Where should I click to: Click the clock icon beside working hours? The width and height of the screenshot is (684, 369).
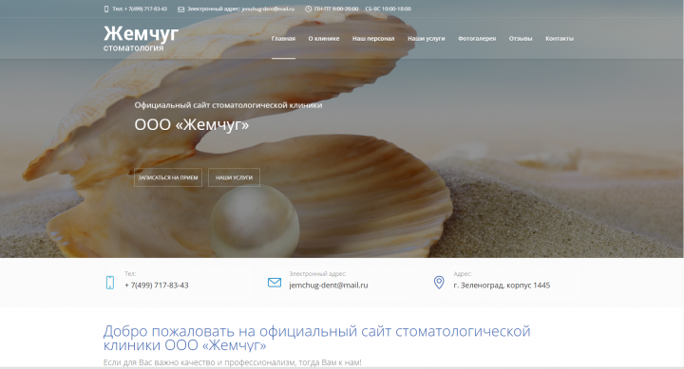[308, 9]
